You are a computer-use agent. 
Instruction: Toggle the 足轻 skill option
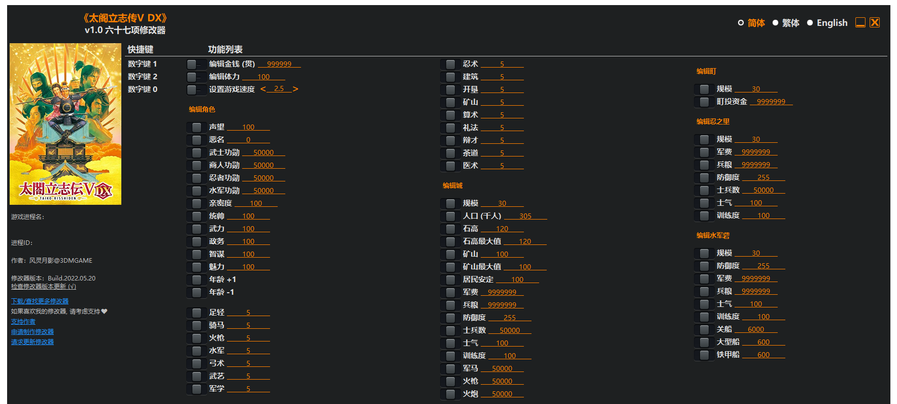coord(195,313)
